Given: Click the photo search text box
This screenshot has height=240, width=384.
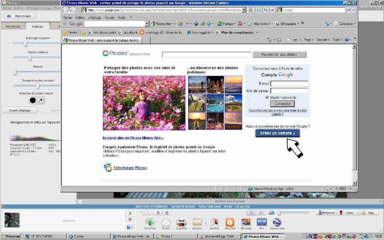Looking at the screenshot, I should (x=207, y=55).
